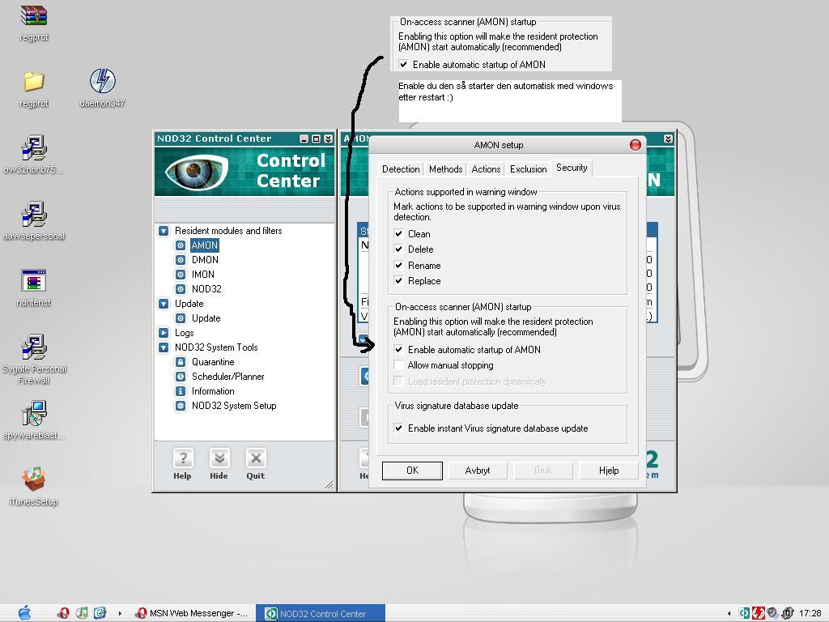Open the regprot folder on desktop
The width and height of the screenshot is (829, 622).
34,82
